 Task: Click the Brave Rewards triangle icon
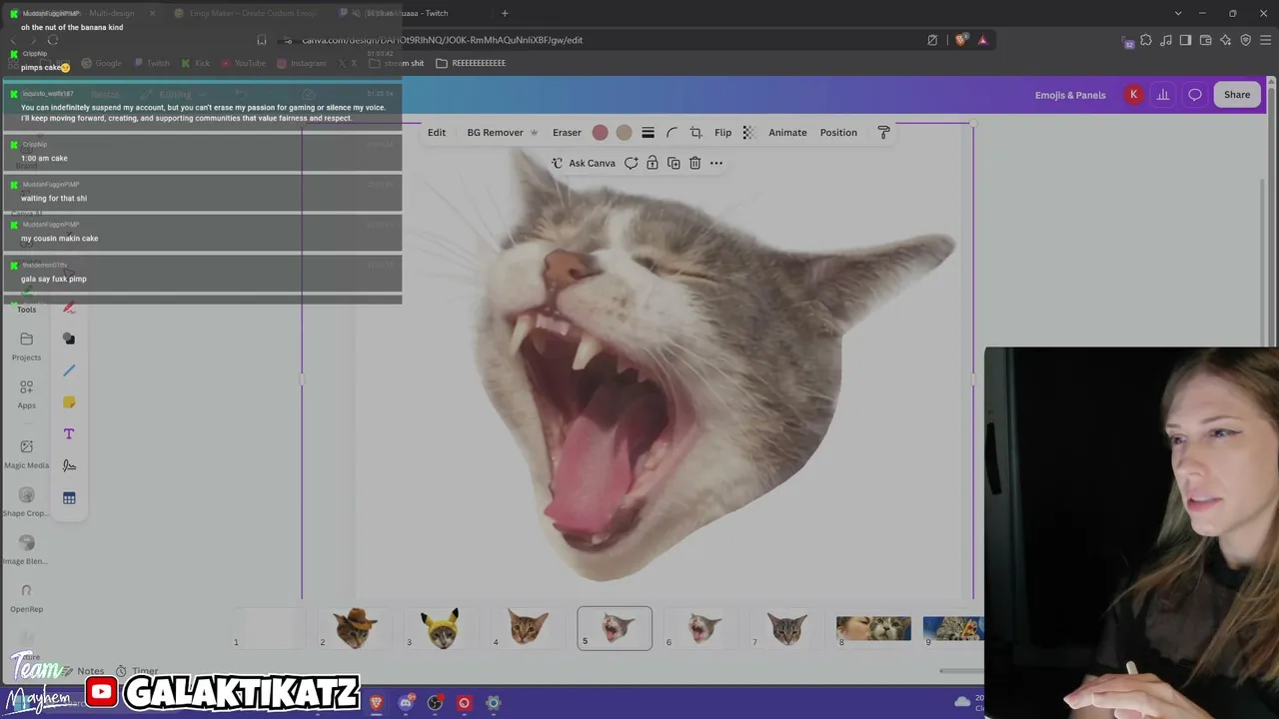click(x=983, y=40)
